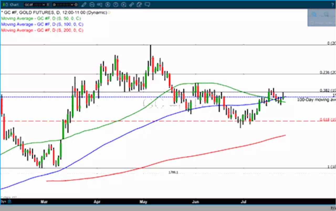Click the Apr label on time axis
The image size is (336, 211).
pos(97,202)
